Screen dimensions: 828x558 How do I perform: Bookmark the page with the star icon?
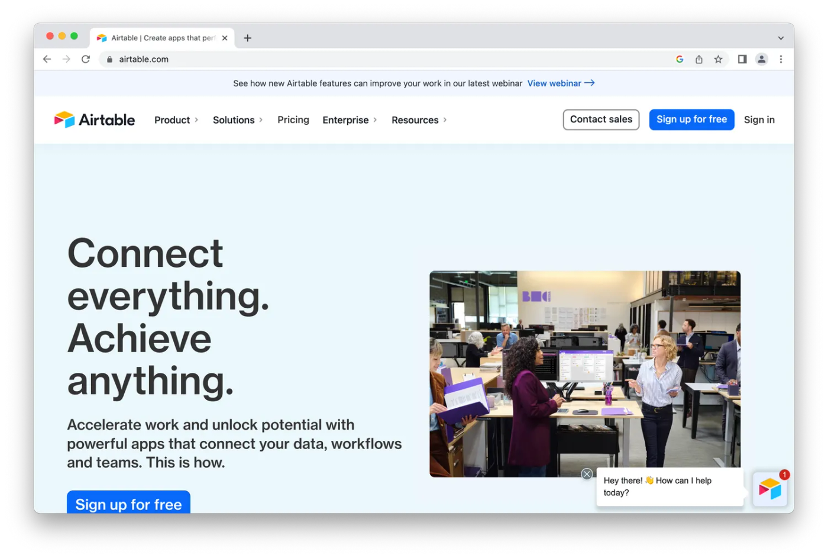[x=718, y=59]
